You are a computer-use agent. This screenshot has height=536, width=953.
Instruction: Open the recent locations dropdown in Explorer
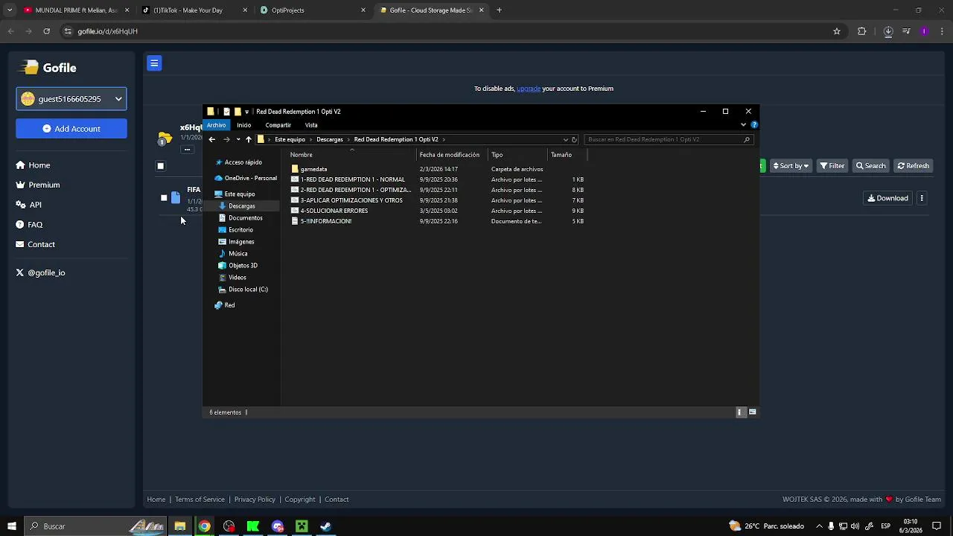click(x=238, y=139)
